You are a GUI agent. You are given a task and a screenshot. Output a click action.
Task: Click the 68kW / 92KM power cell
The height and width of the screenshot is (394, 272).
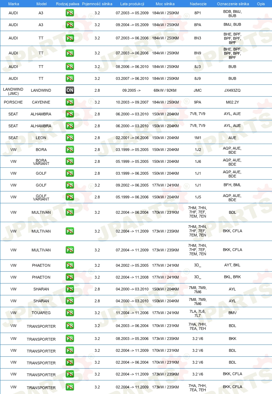pos(165,90)
